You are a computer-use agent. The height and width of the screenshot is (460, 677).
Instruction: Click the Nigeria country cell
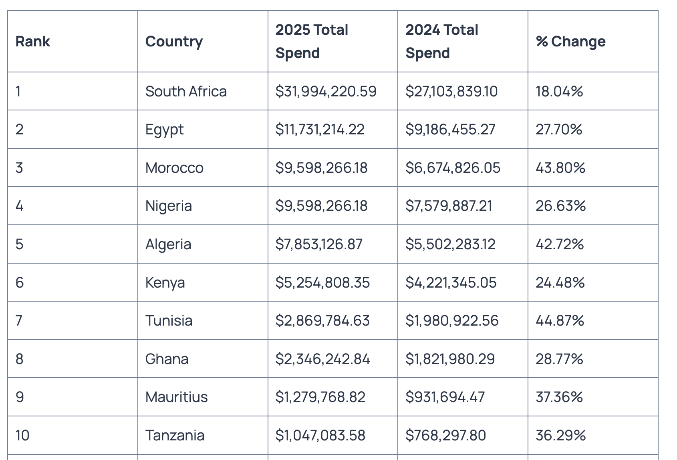point(169,206)
